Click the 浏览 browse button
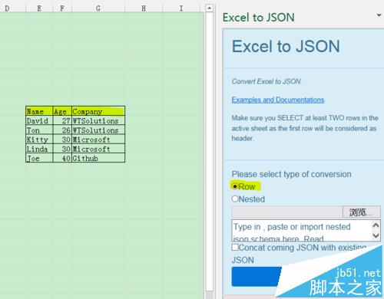 (362, 212)
